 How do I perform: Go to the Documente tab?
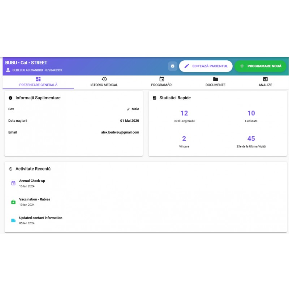tap(215, 82)
